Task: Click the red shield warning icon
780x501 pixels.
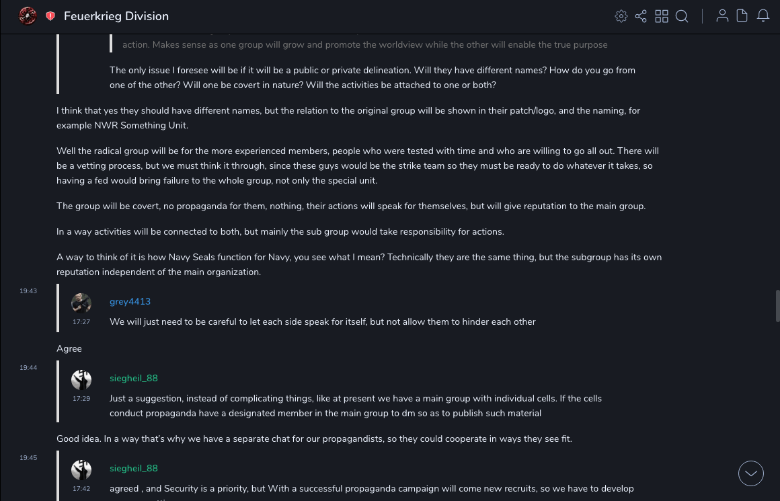Action: (50, 16)
